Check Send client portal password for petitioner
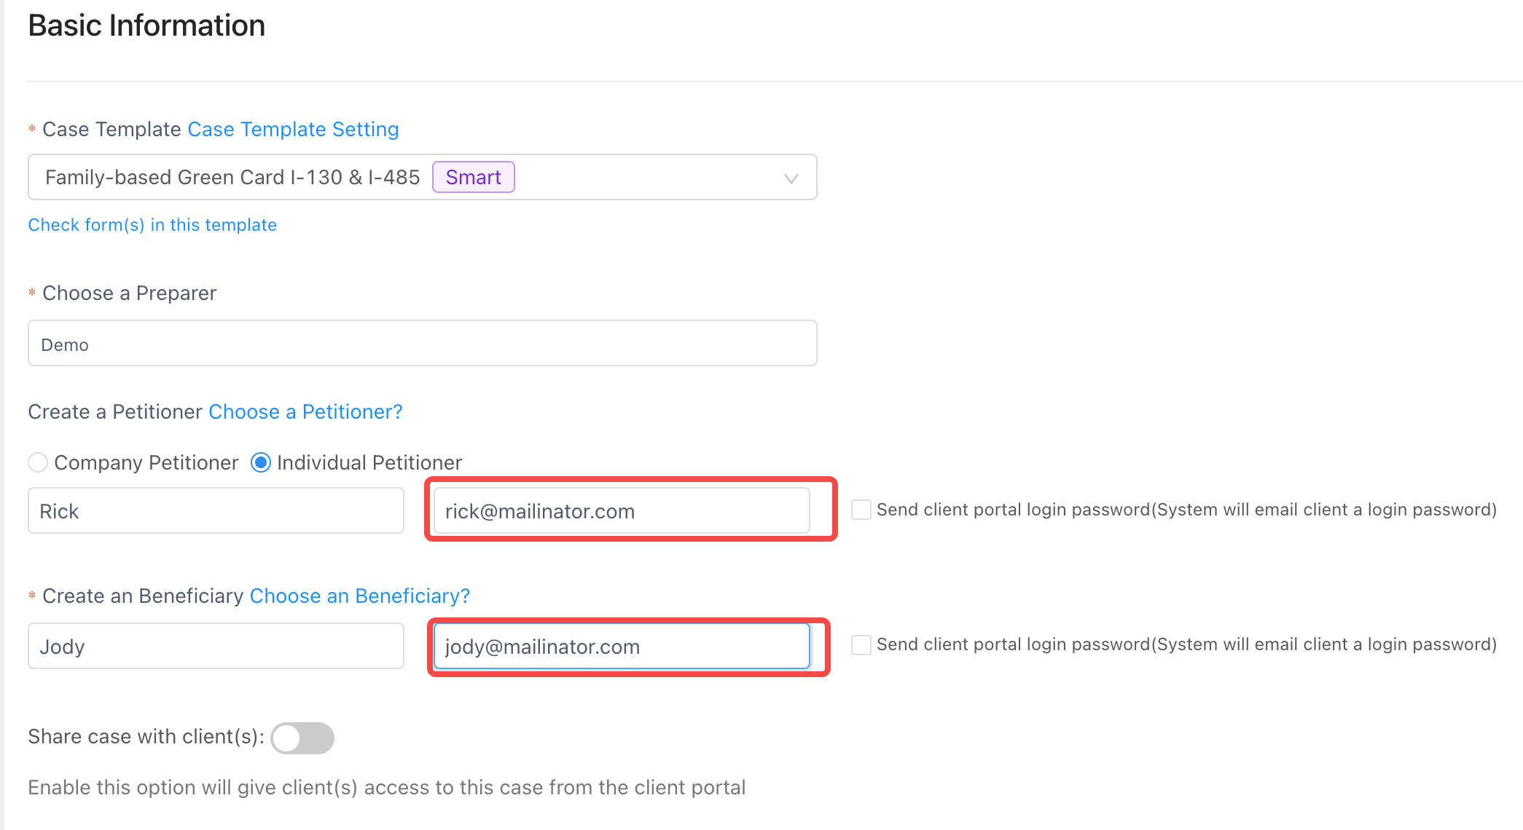This screenshot has height=830, width=1523. pyautogui.click(x=861, y=510)
